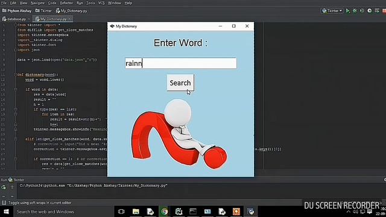Viewport: 386px width, 217px height.
Task: Collapse the import block fold marker at line 1
Action: 16,25
